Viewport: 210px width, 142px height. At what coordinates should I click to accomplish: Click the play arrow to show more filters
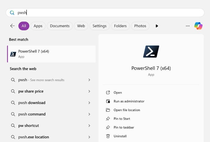coord(157,26)
